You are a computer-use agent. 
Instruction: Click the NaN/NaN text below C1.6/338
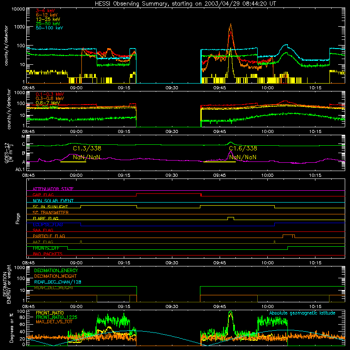(243, 157)
